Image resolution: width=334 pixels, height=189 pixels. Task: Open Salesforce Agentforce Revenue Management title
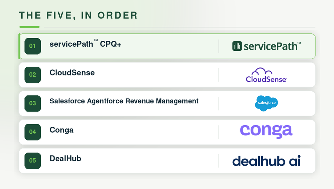click(x=124, y=101)
